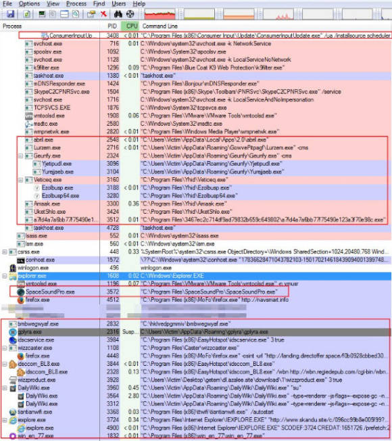Viewport: 392px width, 441px height.
Task: Collapse the Veticeq.exe process tree
Action: point(20,180)
